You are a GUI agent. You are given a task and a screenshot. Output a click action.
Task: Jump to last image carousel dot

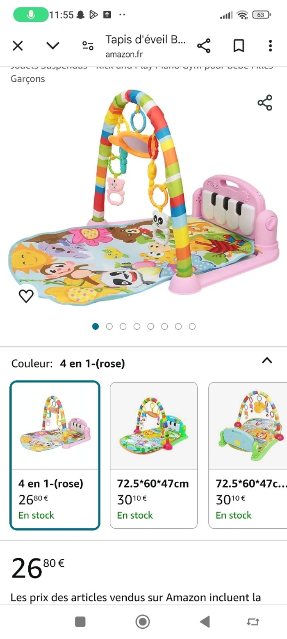(192, 326)
